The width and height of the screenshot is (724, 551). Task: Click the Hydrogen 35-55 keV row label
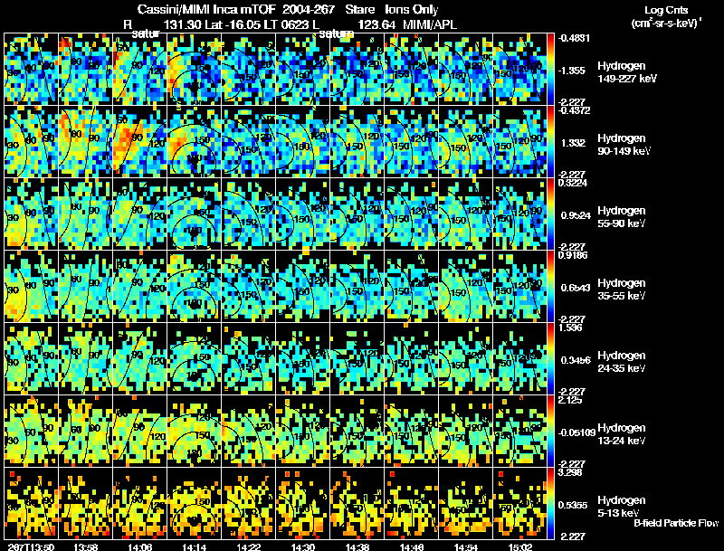coord(622,290)
